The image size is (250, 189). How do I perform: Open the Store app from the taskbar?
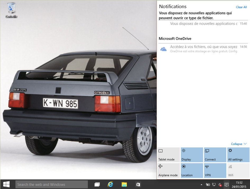pos(138,185)
